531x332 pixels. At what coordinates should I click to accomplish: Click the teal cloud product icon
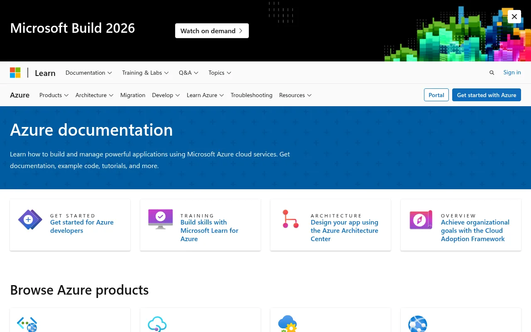[157, 325]
